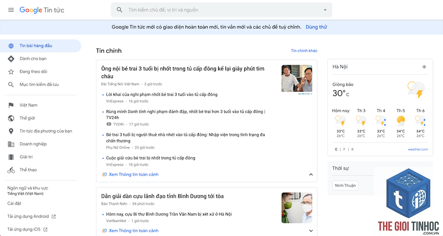Select the Thể thao category
This screenshot has width=443, height=236.
(28, 170)
